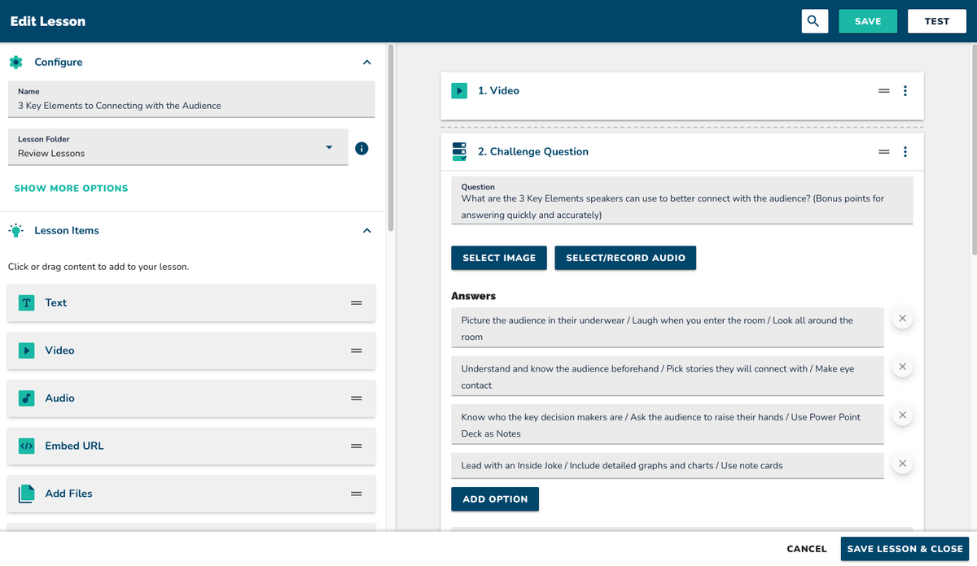Click ADD OPTION button
The width and height of the screenshot is (977, 566).
pyautogui.click(x=495, y=499)
